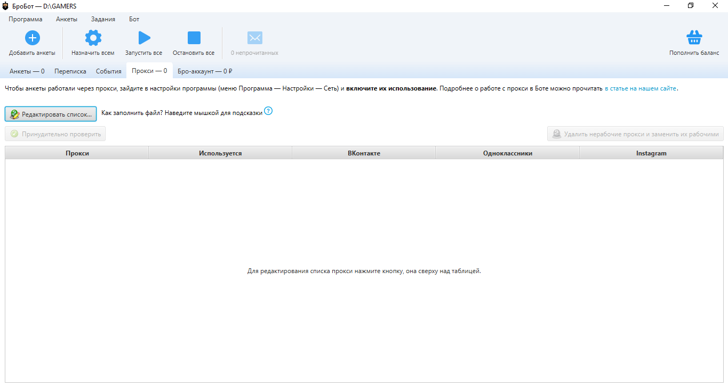728x387 pixels.
Task: Open the в статье на нашем сайте link
Action: click(x=641, y=88)
